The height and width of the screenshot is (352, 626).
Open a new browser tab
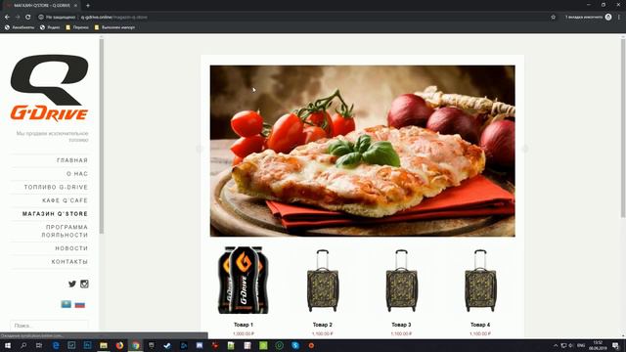(x=88, y=6)
